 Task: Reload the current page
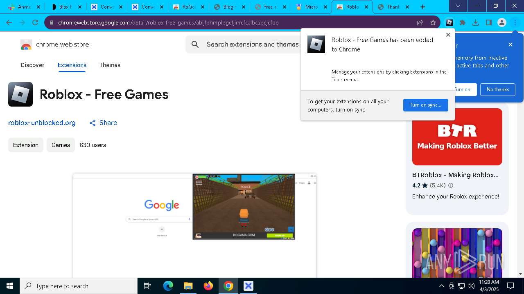coord(35,23)
